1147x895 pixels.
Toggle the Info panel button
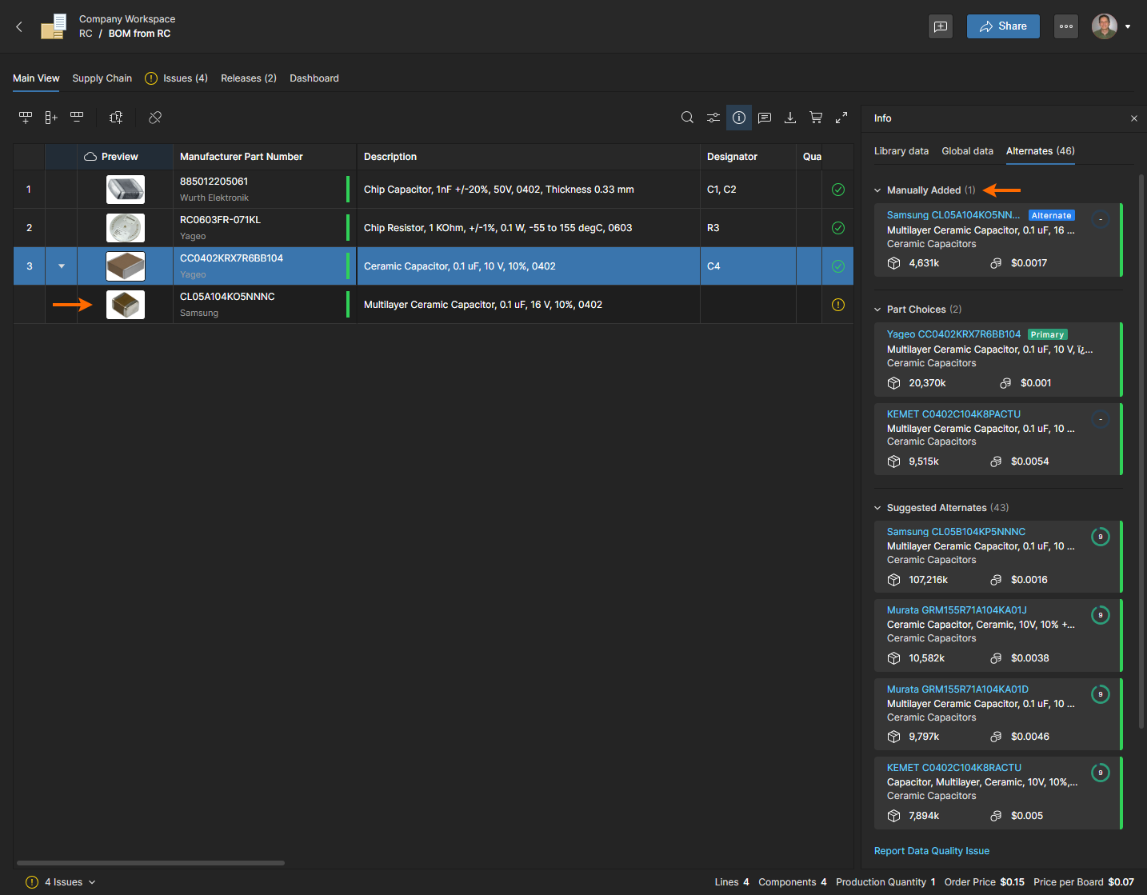[x=739, y=118]
